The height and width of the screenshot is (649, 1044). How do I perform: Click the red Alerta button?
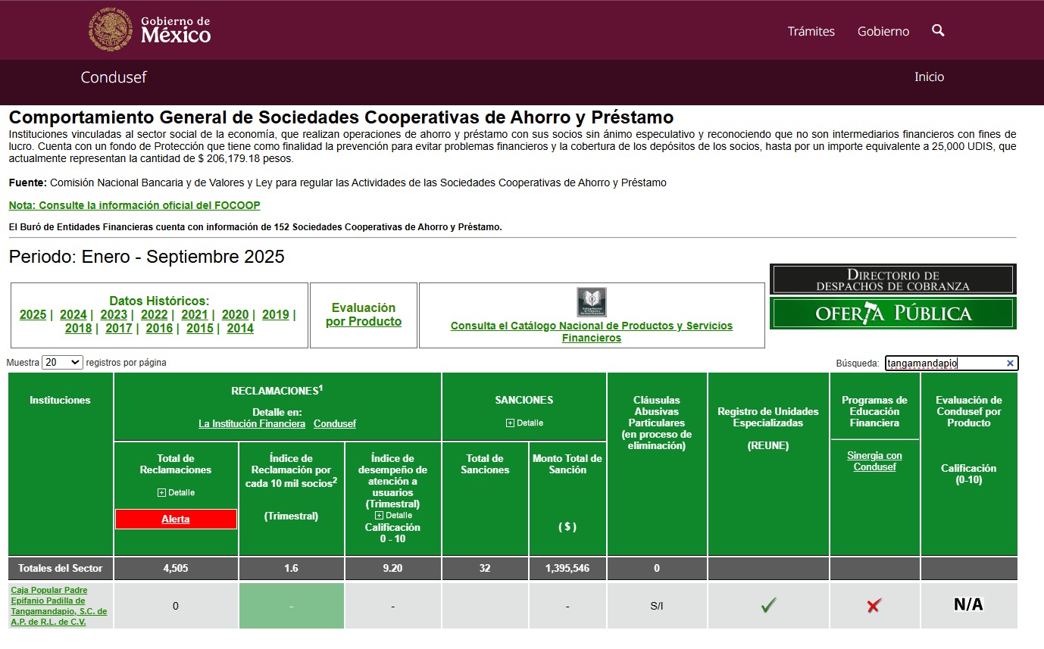176,520
